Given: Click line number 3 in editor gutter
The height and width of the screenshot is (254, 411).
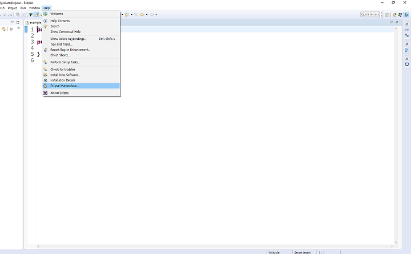Looking at the screenshot, I should [32, 42].
